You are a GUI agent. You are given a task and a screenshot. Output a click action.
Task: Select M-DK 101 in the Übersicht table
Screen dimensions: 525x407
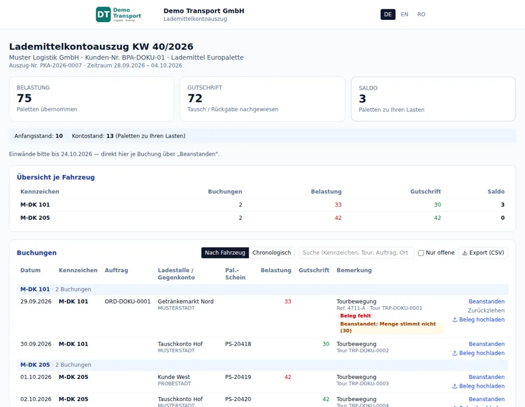pyautogui.click(x=35, y=205)
